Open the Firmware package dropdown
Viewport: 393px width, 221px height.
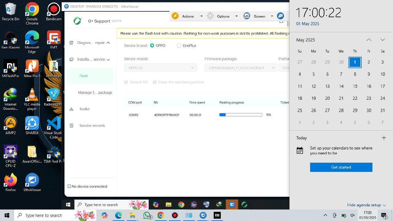(x=241, y=68)
